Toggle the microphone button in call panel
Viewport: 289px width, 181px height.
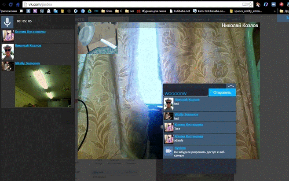pos(7,22)
